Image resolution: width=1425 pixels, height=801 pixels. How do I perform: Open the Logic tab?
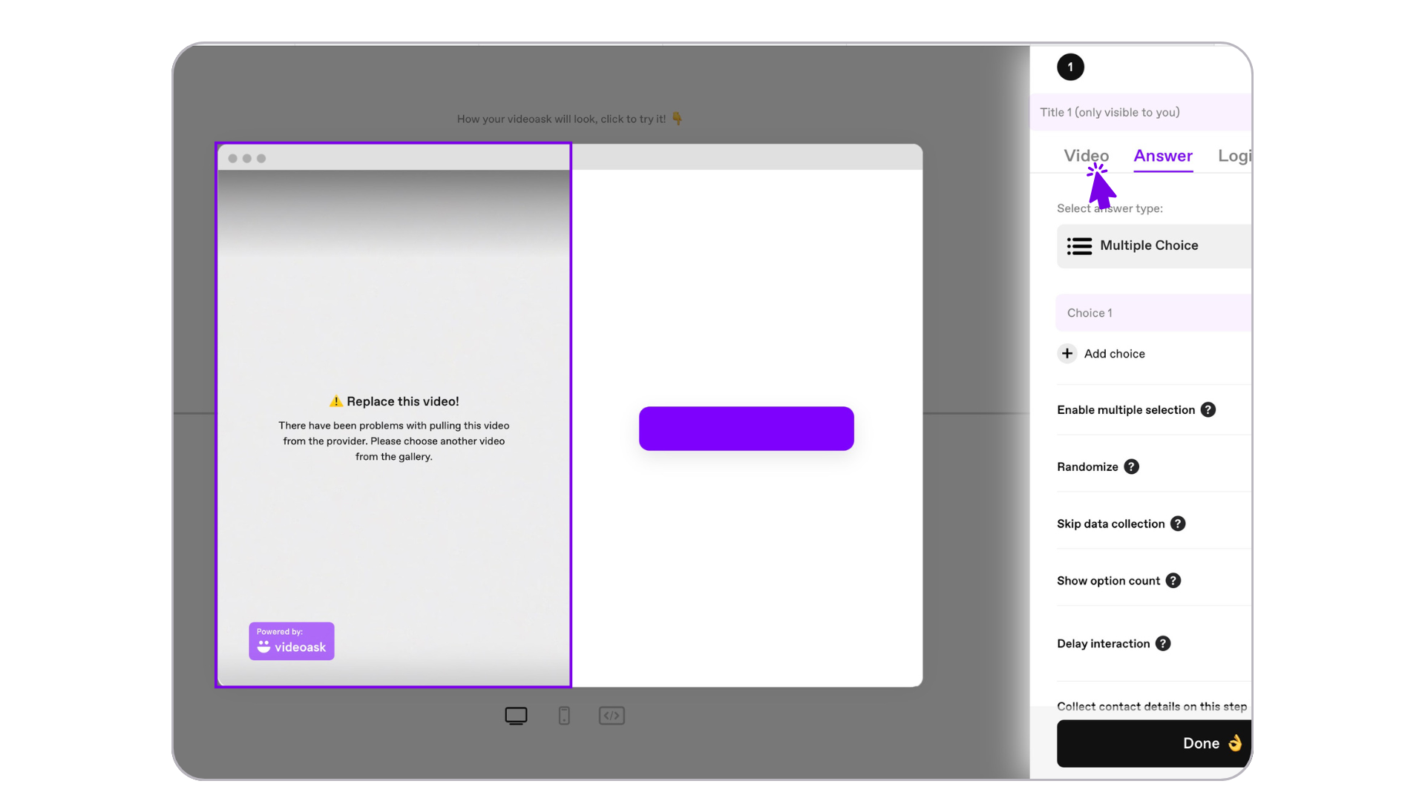[x=1234, y=156]
